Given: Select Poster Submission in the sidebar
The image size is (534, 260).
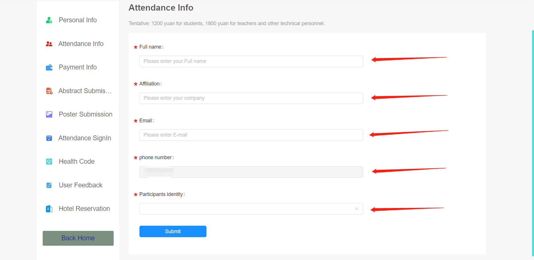Looking at the screenshot, I should (x=85, y=115).
